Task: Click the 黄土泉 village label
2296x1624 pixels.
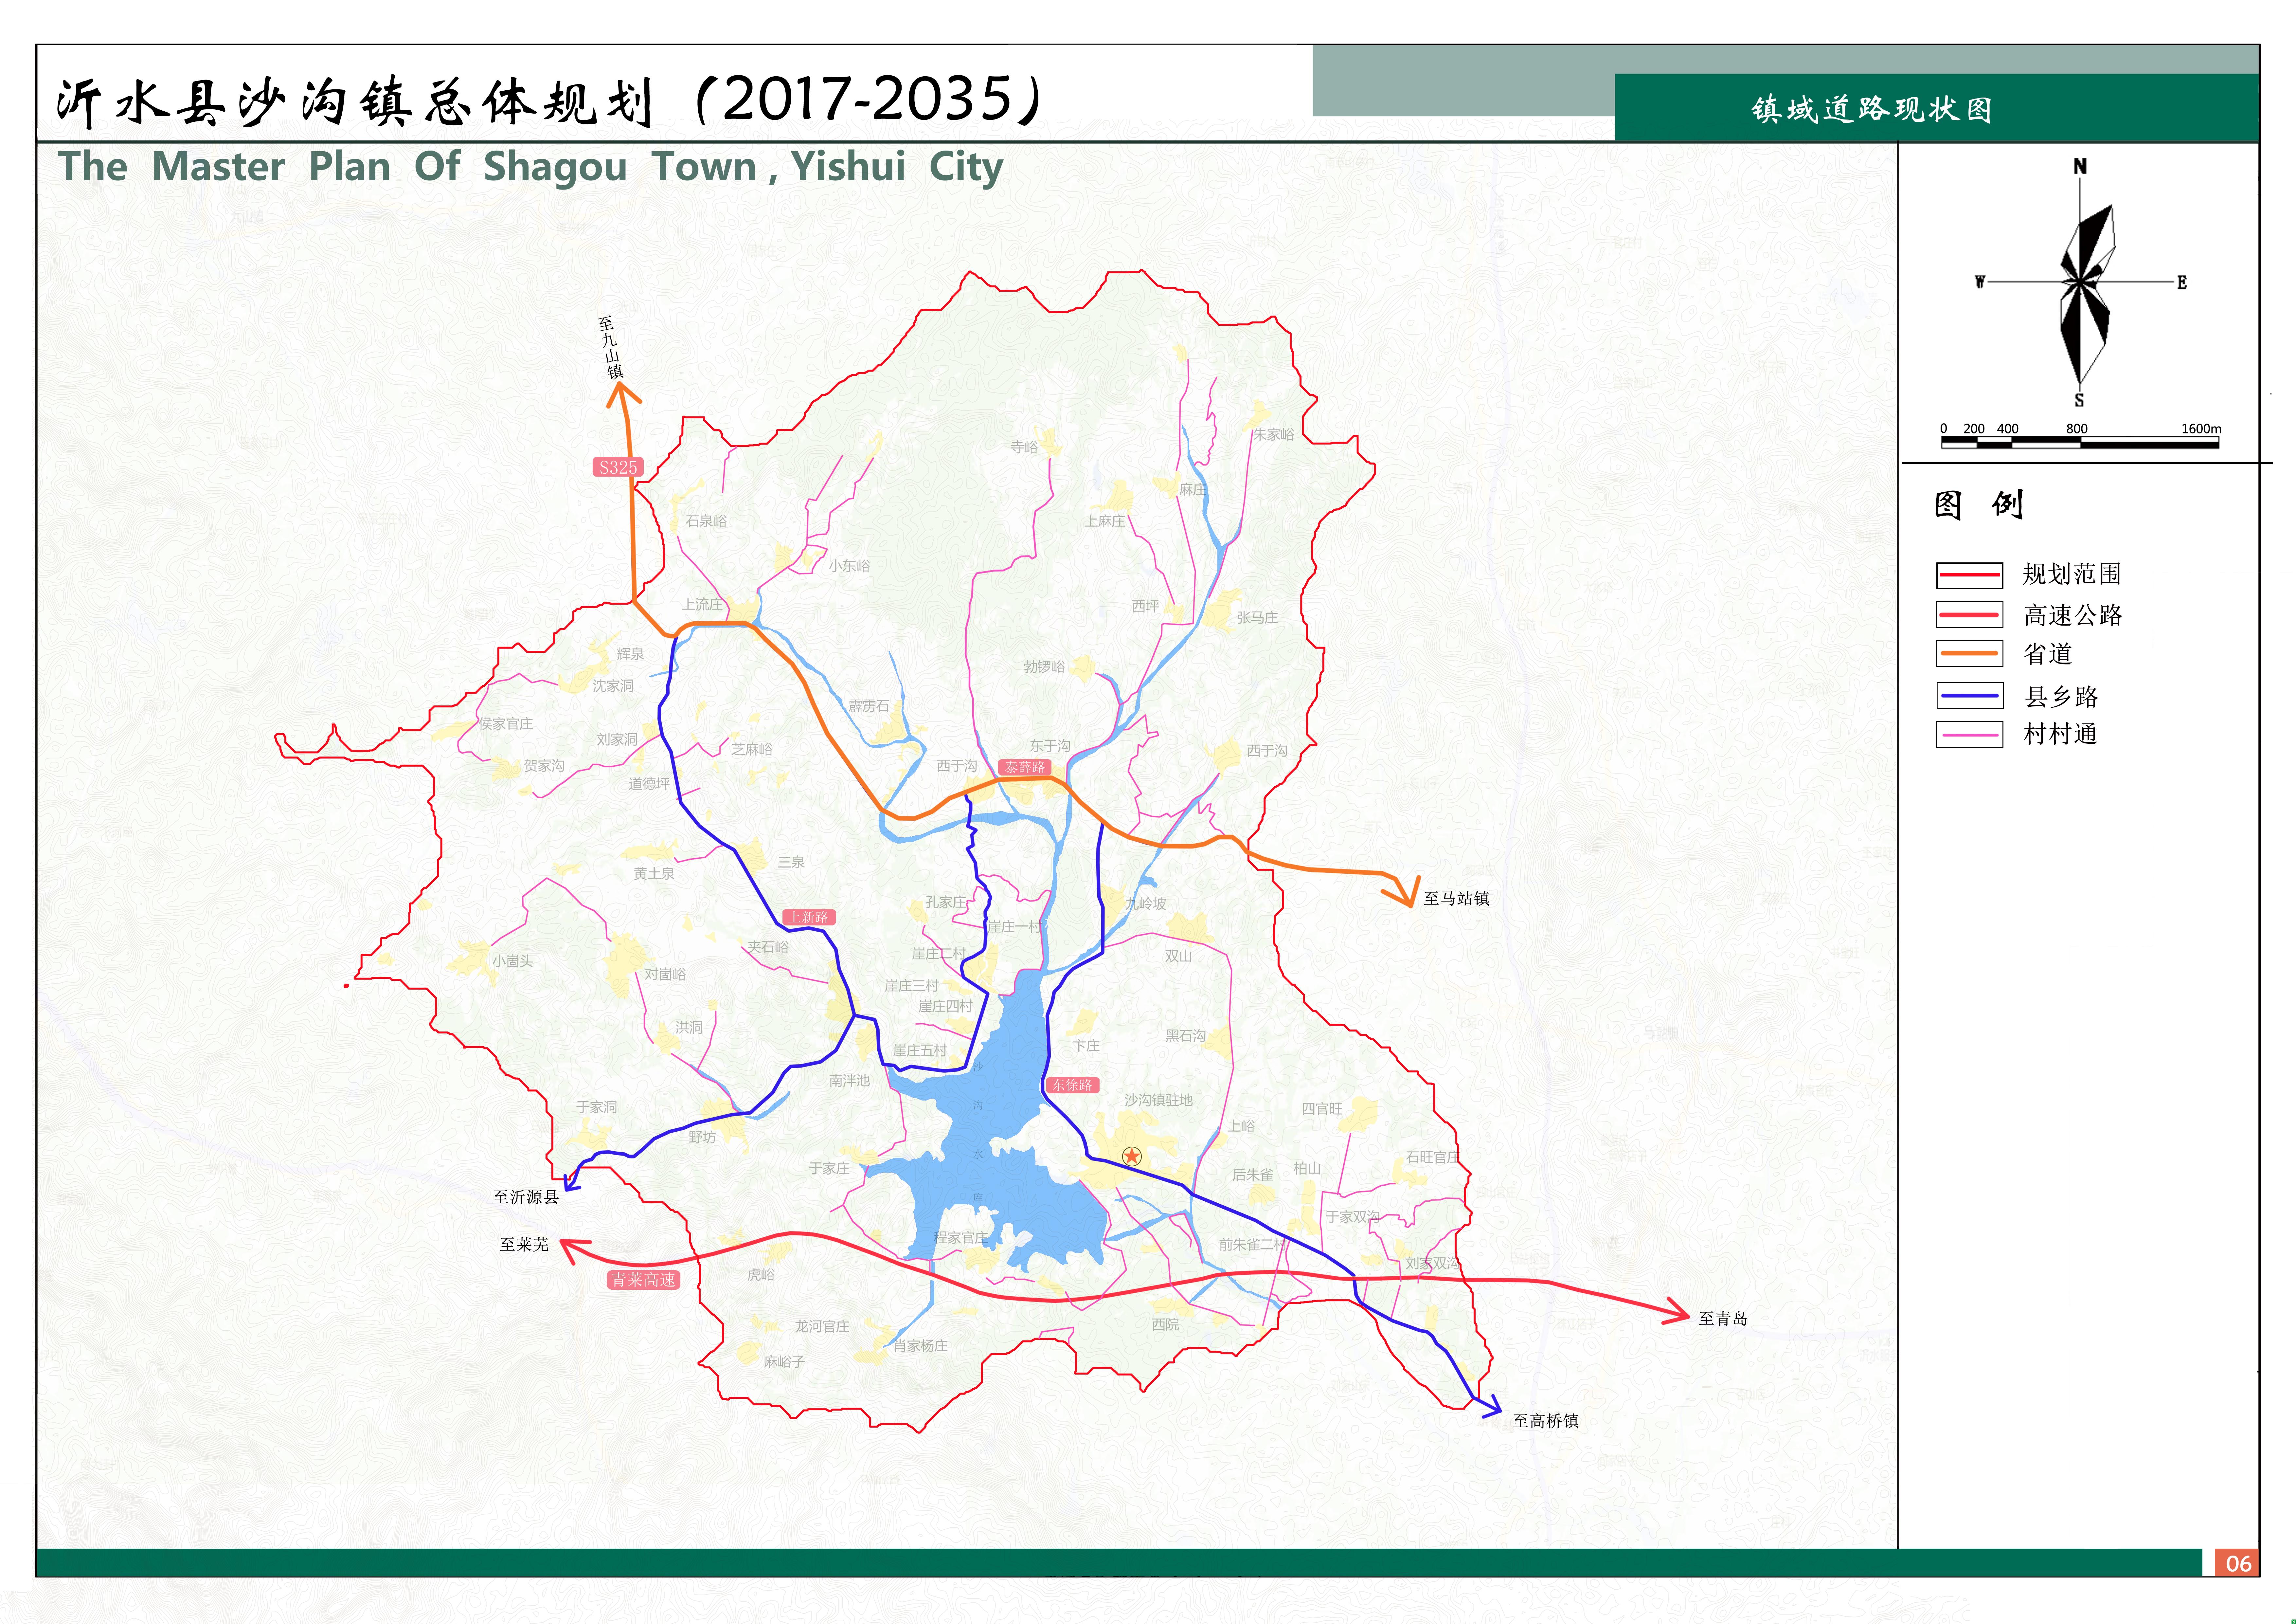Action: tap(654, 873)
